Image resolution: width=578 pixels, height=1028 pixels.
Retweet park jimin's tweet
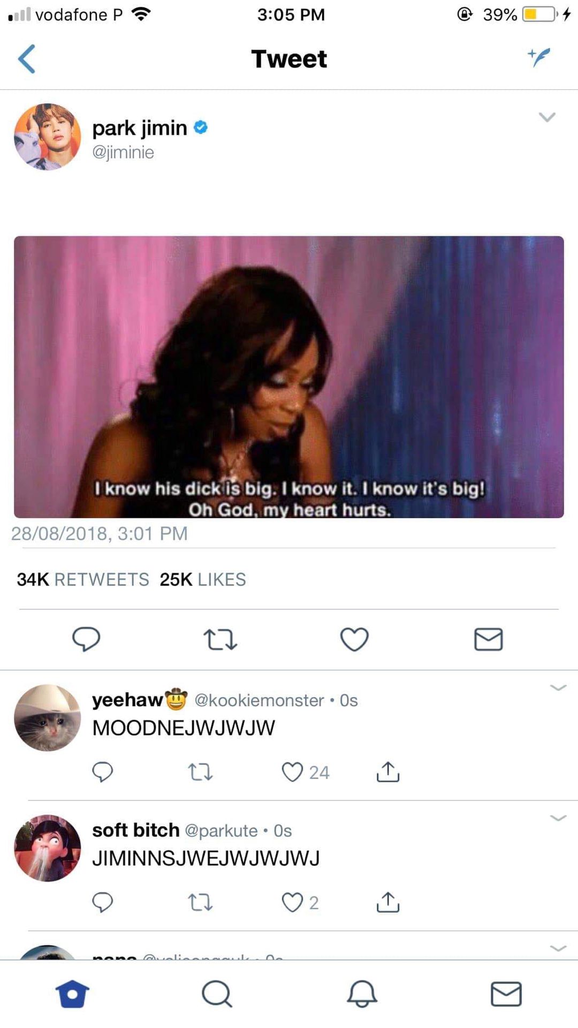coord(220,639)
